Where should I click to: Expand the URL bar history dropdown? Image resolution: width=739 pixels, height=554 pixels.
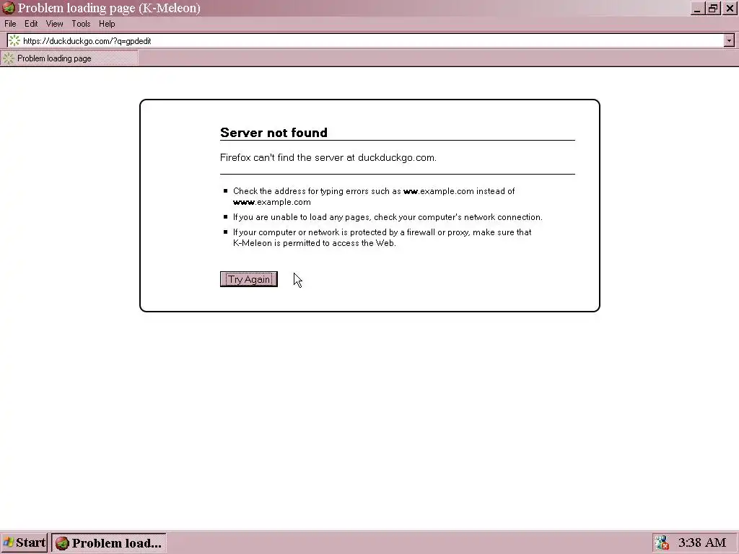pos(729,41)
